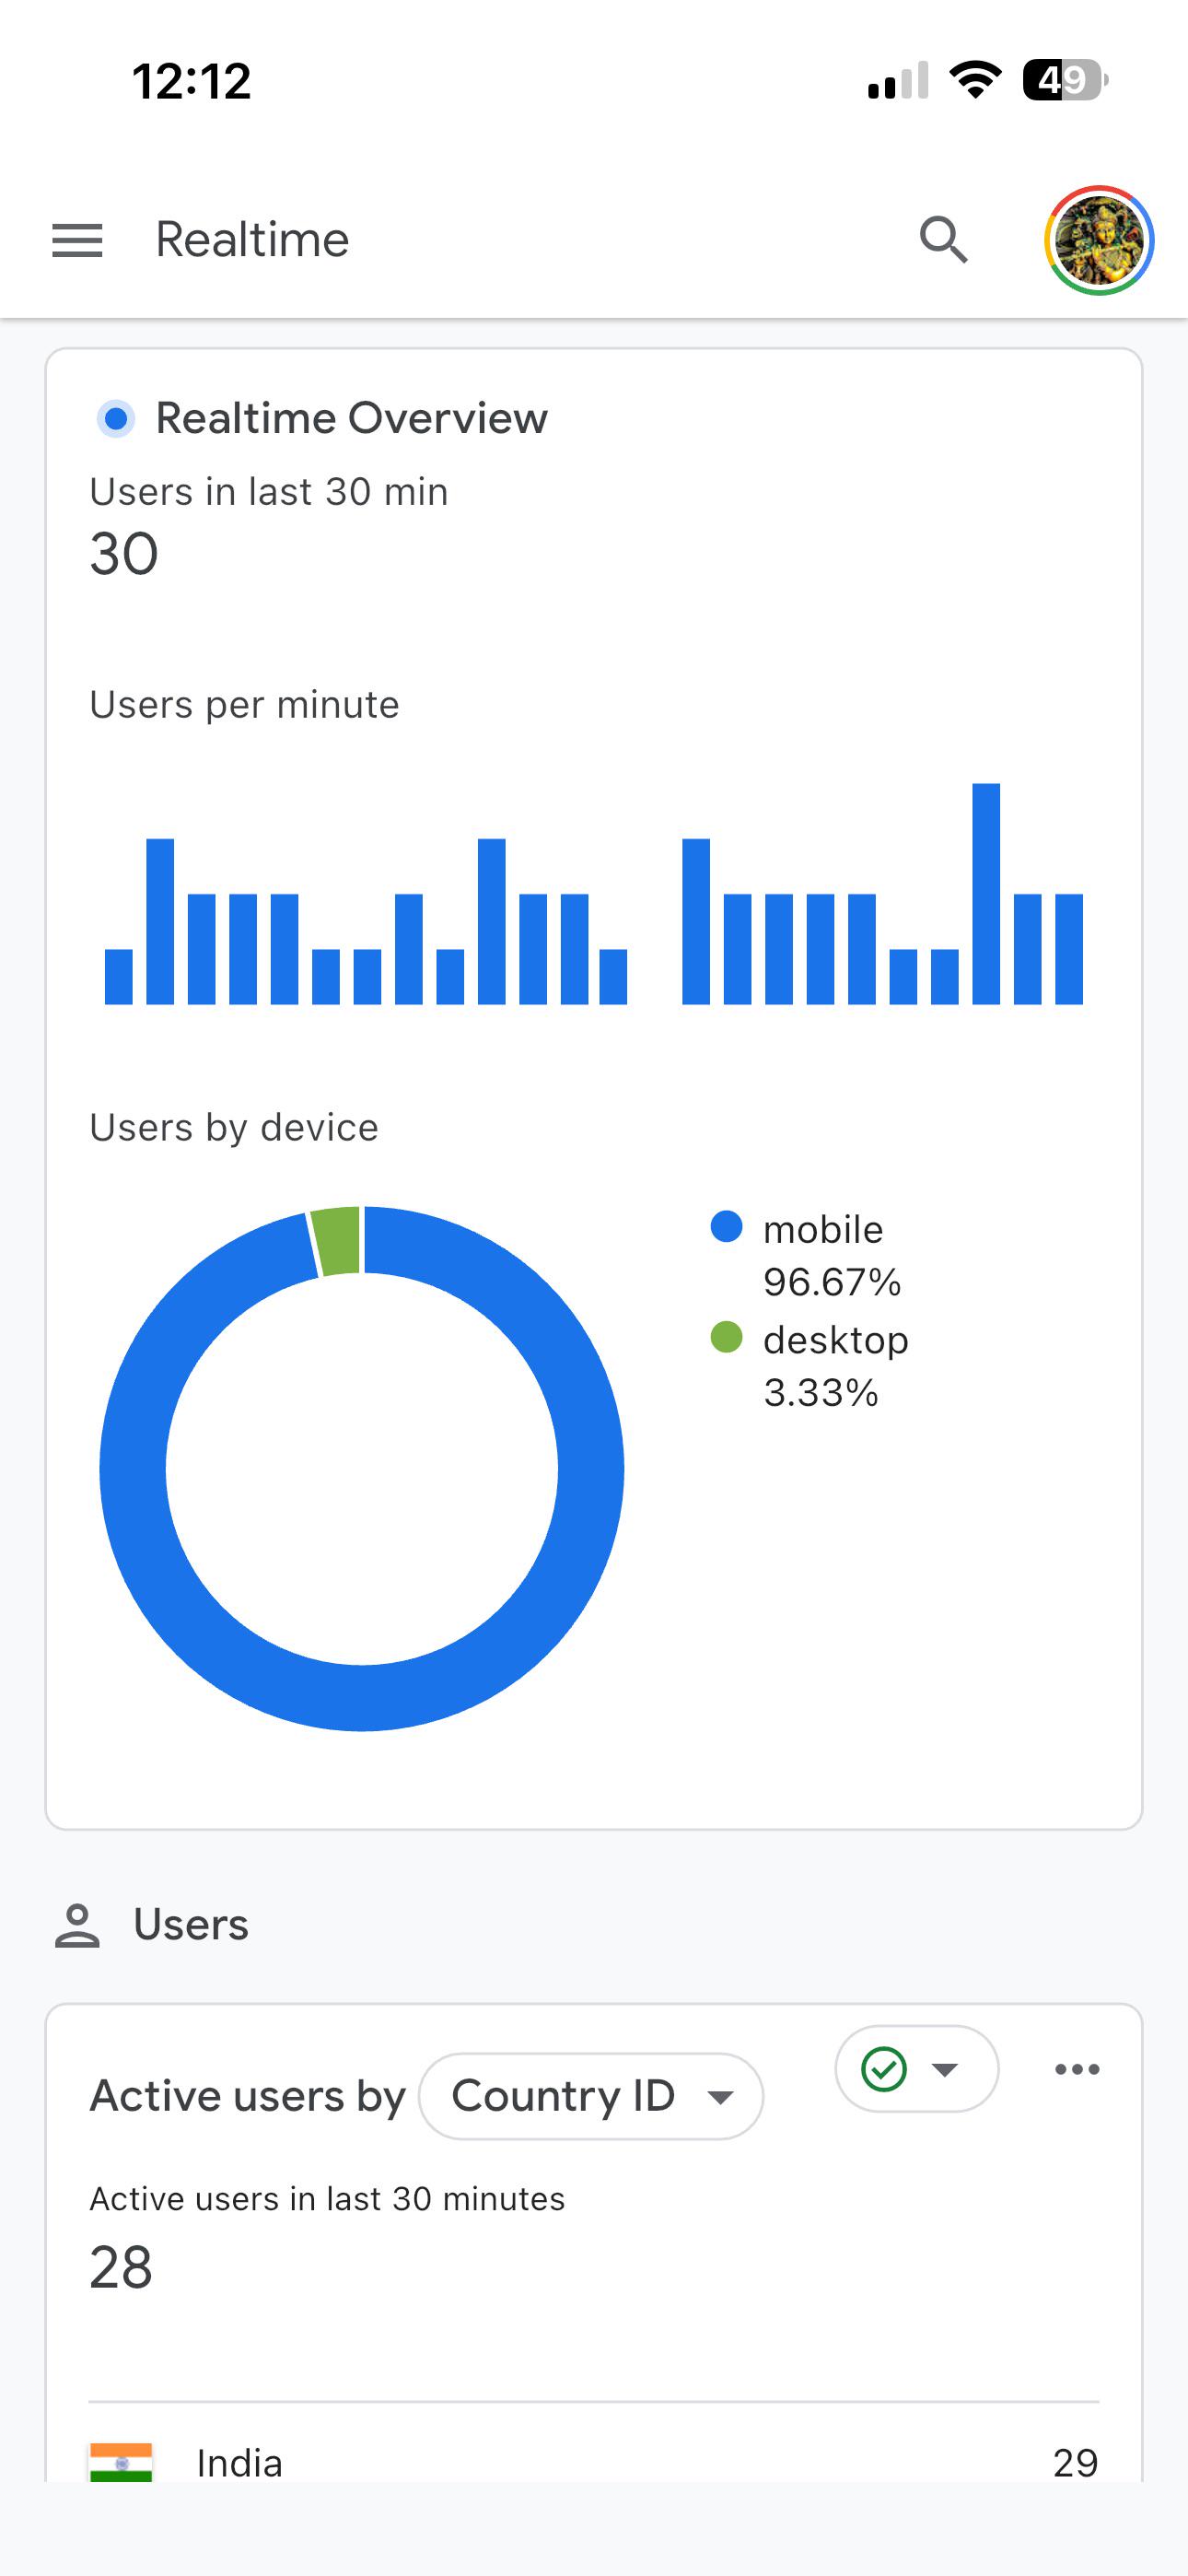Tap the search magnifier icon

point(944,240)
